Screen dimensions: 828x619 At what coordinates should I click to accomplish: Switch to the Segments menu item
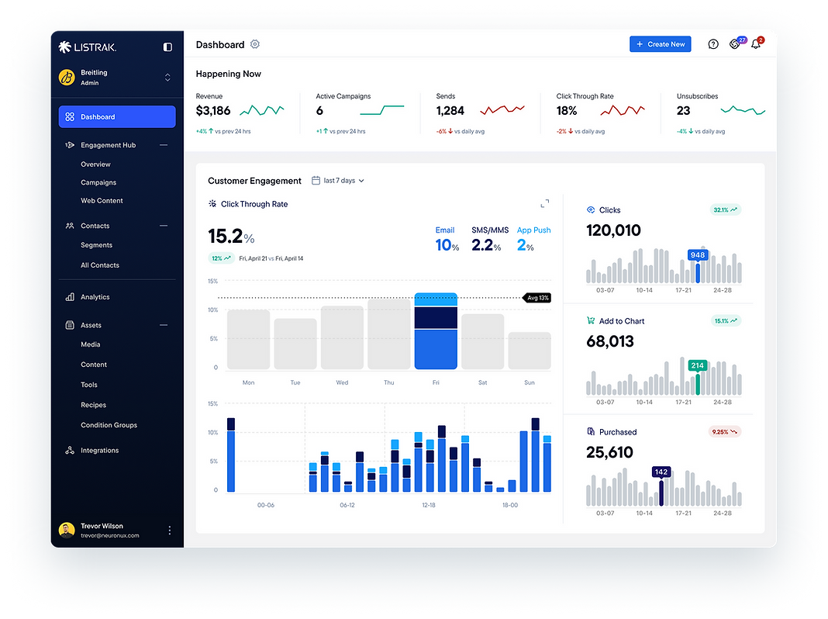point(98,245)
